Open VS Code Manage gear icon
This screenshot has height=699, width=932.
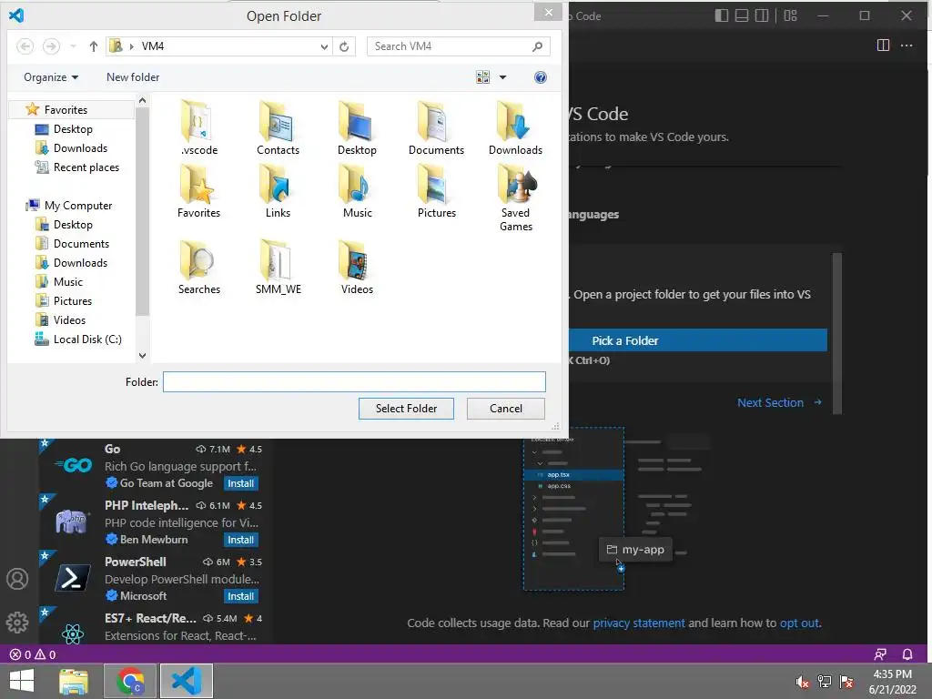click(17, 623)
